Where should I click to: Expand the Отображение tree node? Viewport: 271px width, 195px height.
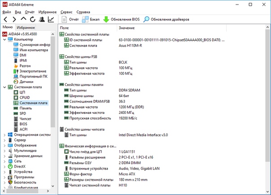(4, 145)
